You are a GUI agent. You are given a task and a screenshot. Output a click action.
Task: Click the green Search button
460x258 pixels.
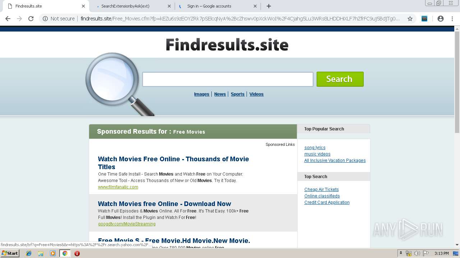tap(340, 79)
